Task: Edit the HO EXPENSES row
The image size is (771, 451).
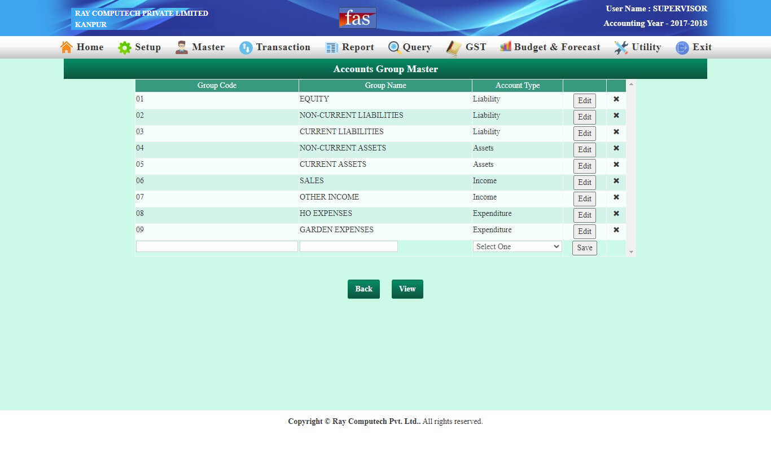Action: [x=585, y=215]
